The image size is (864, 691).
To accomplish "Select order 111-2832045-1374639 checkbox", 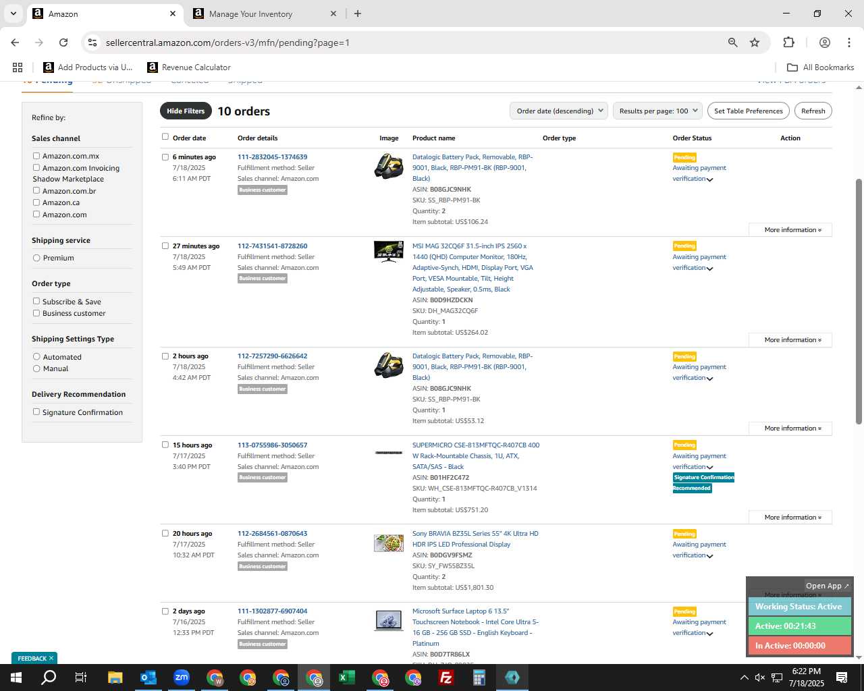I will pos(165,157).
